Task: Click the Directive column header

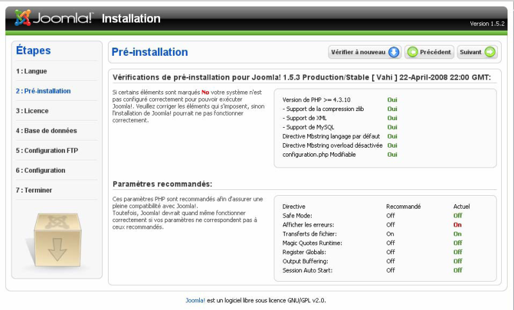Action: coord(294,207)
